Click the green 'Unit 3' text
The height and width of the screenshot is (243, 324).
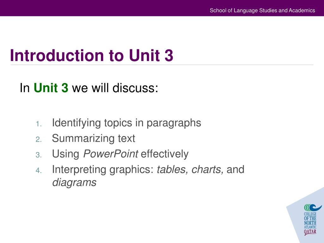(x=51, y=88)
